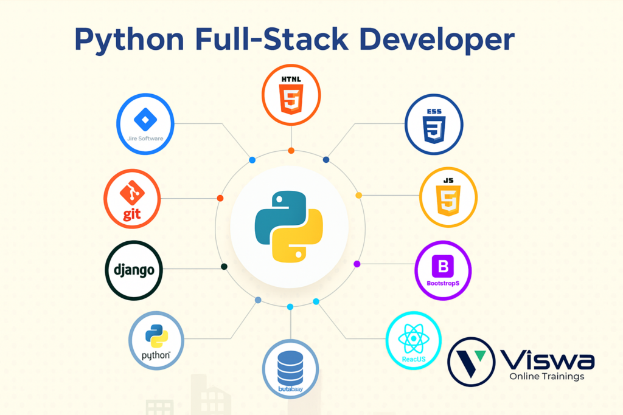Click the Viswa circular V logo
This screenshot has height=415, width=623.
click(471, 362)
